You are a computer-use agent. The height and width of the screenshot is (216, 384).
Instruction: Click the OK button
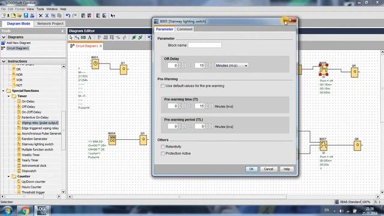click(x=251, y=169)
